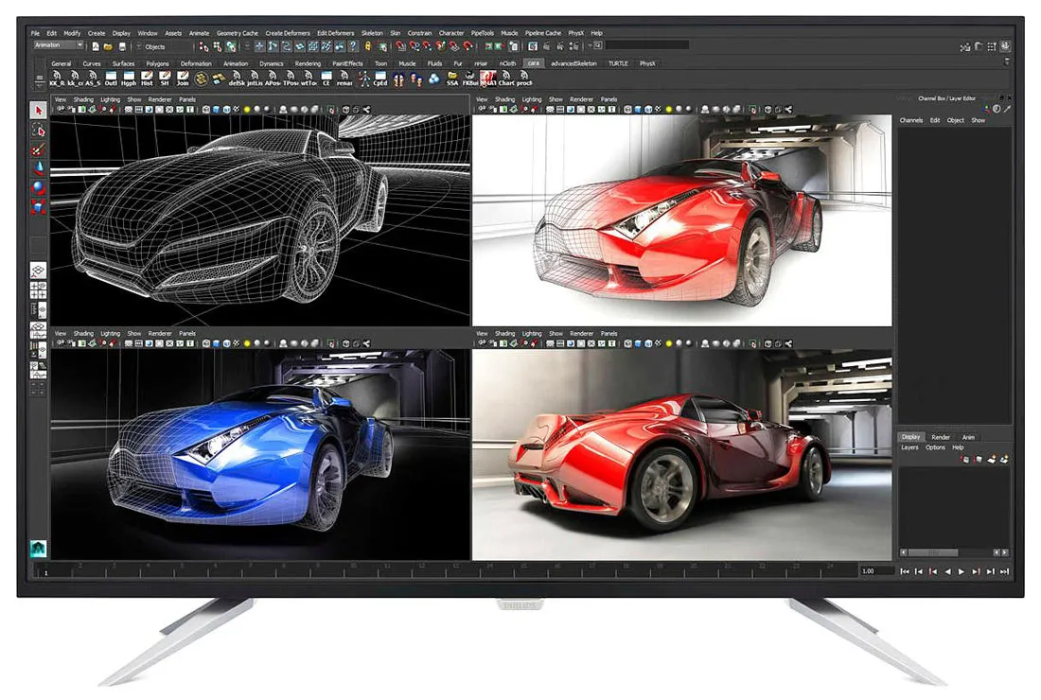Image resolution: width=1041 pixels, height=700 pixels.
Task: Toggle smooth shade cube in blue car viewport
Action: tap(217, 344)
